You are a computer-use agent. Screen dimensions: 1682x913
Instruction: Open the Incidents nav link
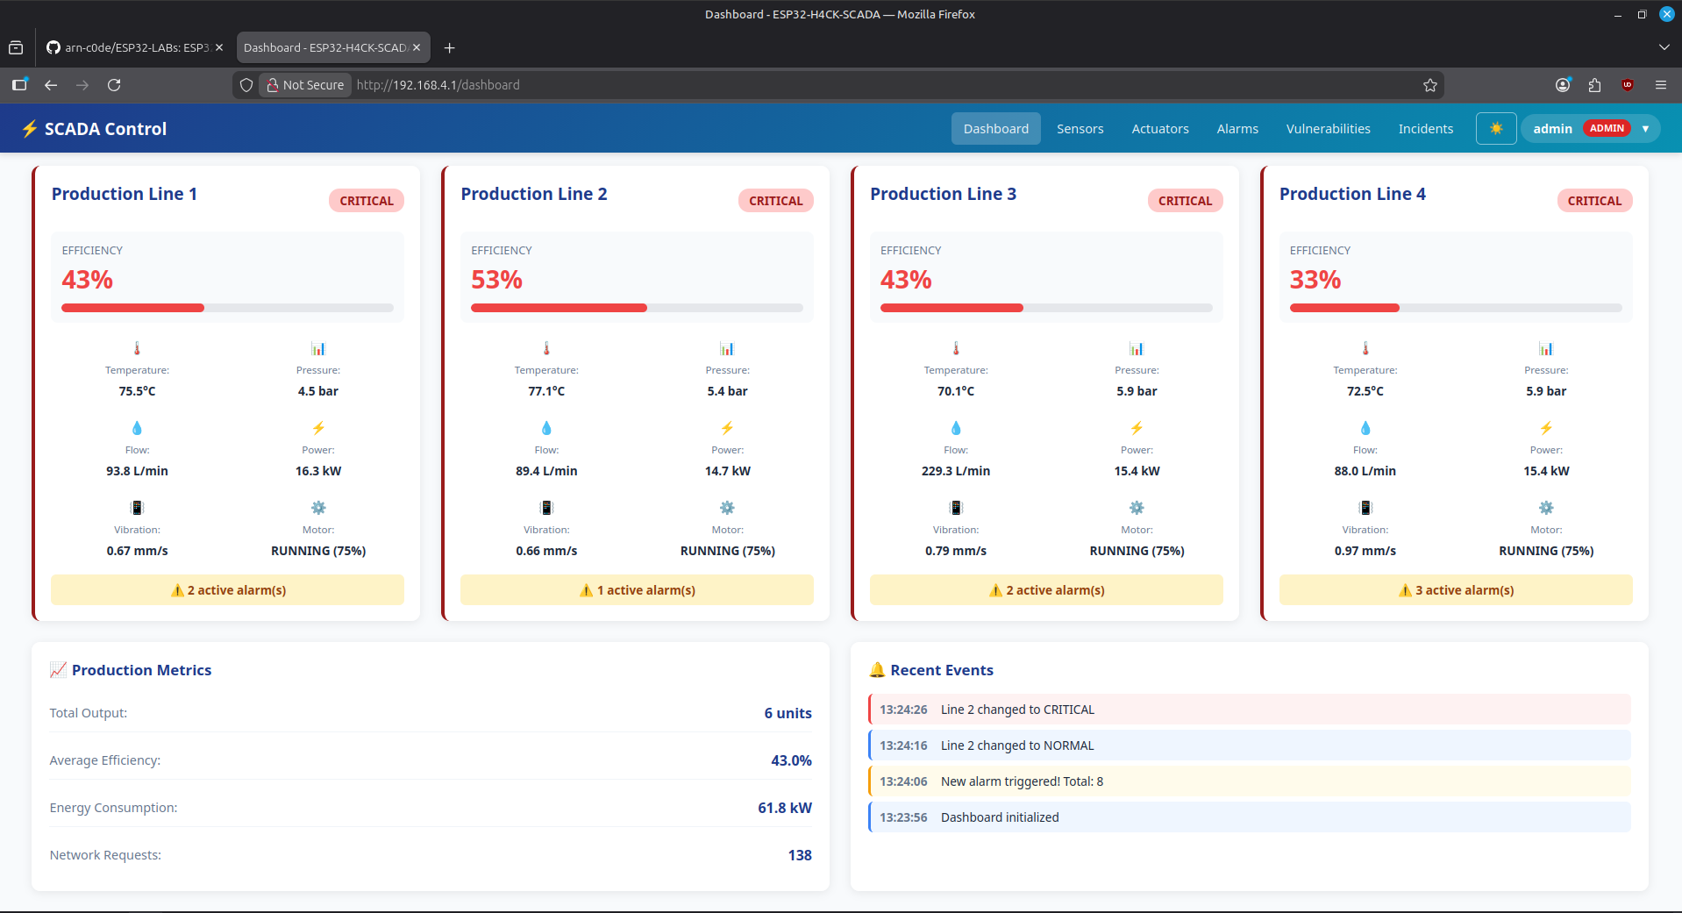[1425, 129]
